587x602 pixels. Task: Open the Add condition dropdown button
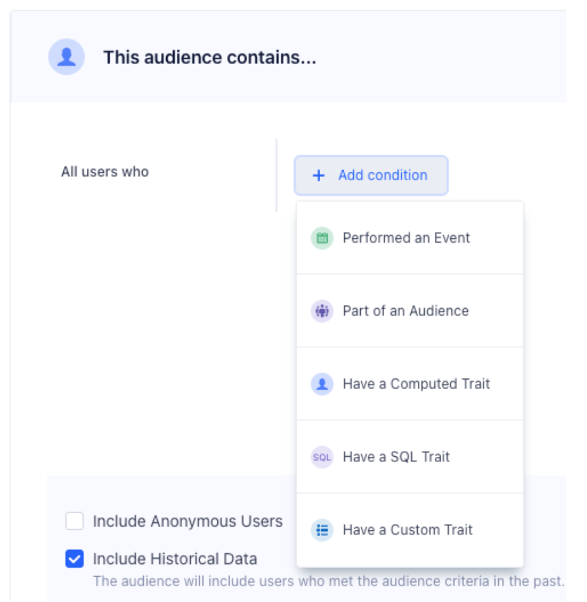coord(371,176)
